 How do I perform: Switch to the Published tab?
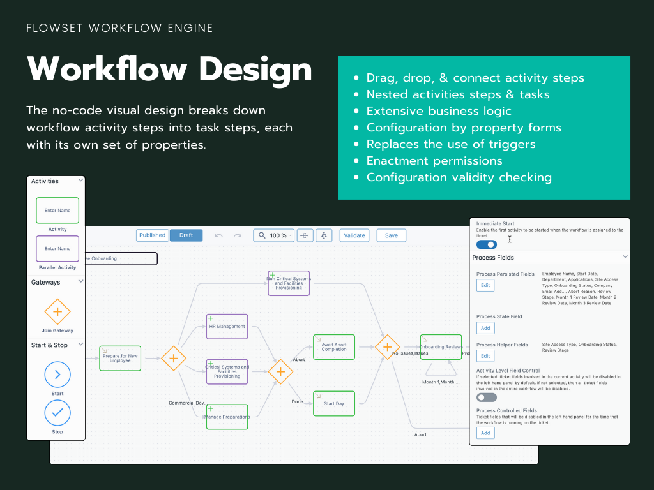[152, 235]
